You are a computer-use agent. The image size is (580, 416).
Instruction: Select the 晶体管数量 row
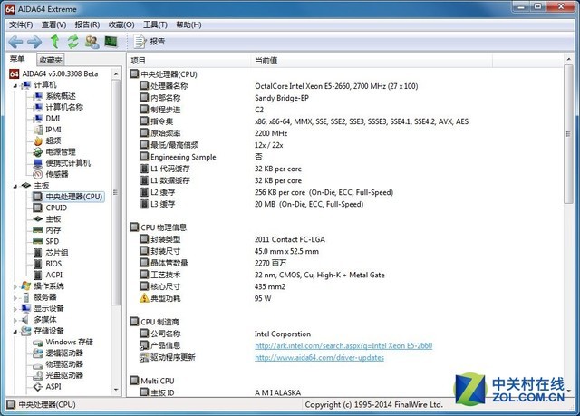(346, 263)
